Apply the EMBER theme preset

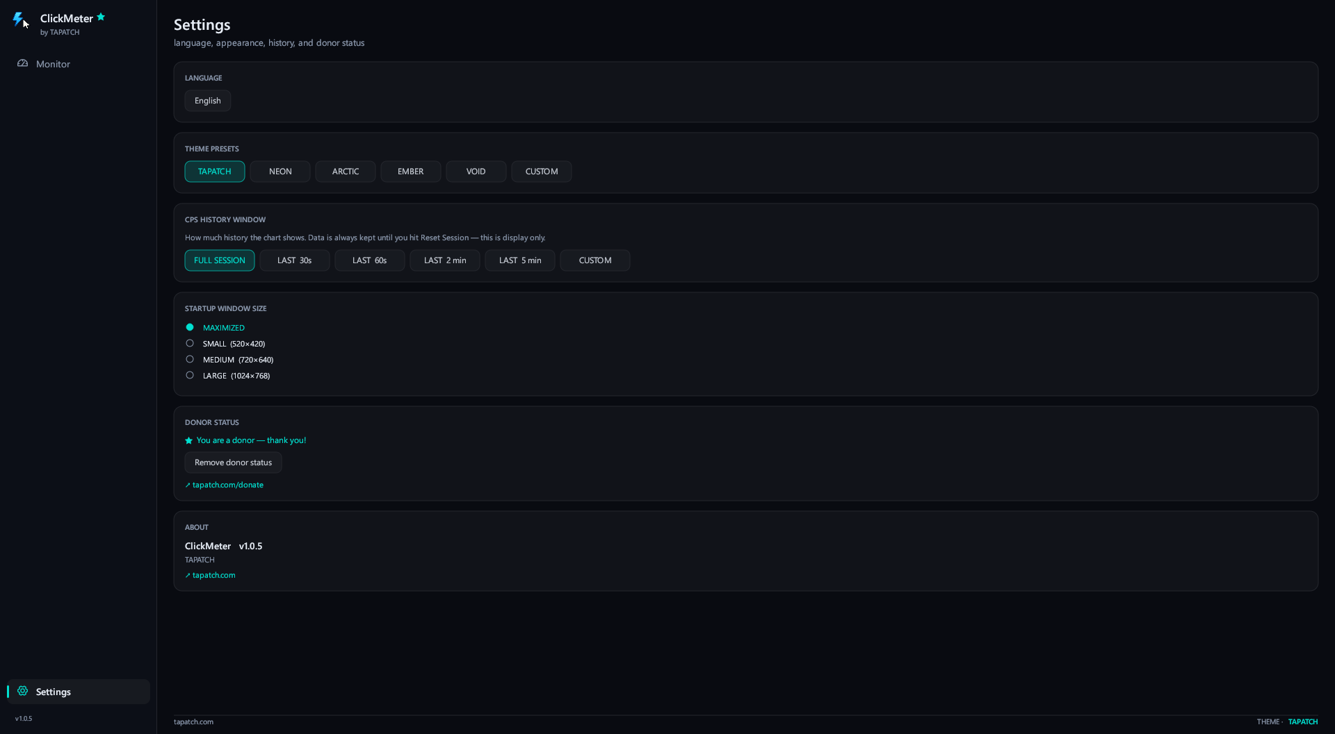411,172
